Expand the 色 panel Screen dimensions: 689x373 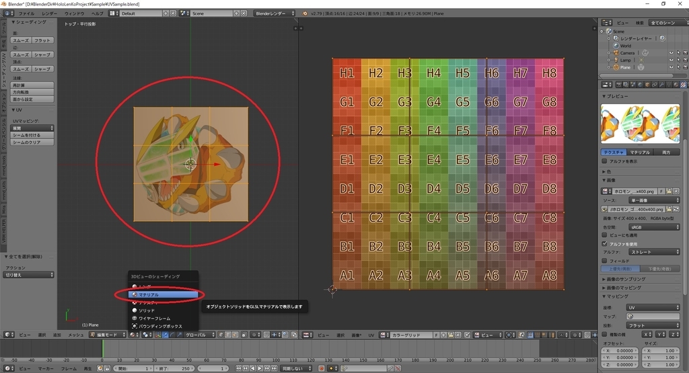coord(606,171)
